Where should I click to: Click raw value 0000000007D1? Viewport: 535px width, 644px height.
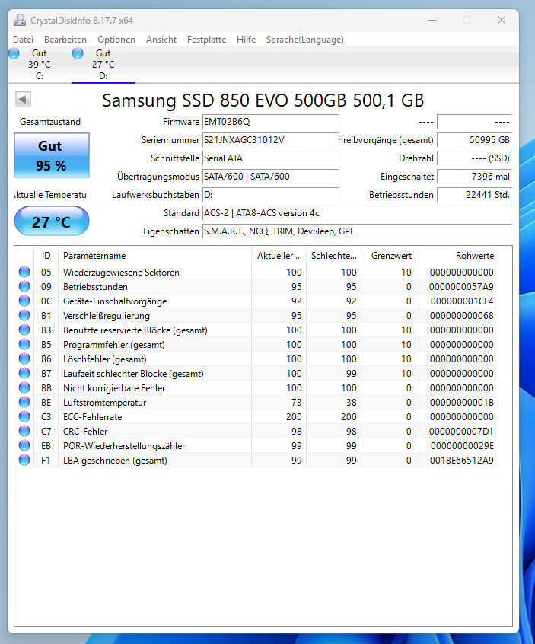click(461, 432)
